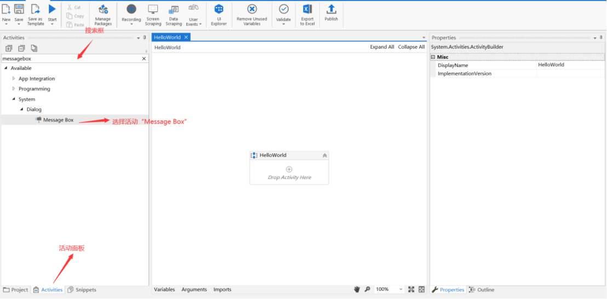Run workflow with the Start icon
This screenshot has width=607, height=299.
pos(52,9)
